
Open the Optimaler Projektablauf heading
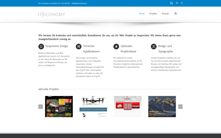[128, 49]
